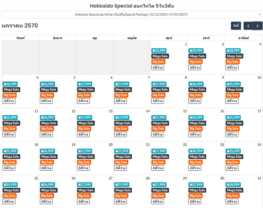The height and width of the screenshot is (208, 263).
Task: Select the ฿25,999 price on January 10
Action: 233,84
